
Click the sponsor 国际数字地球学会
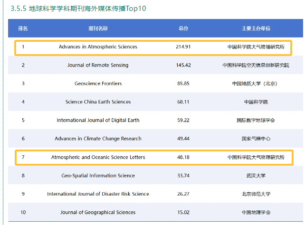coord(256,120)
